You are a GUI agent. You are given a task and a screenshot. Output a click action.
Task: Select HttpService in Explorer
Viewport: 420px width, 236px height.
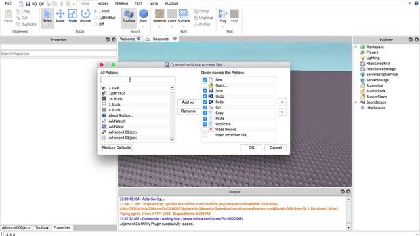(376, 108)
